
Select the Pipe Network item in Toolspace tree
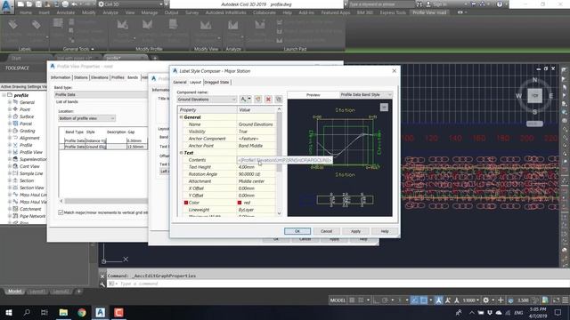(32, 216)
